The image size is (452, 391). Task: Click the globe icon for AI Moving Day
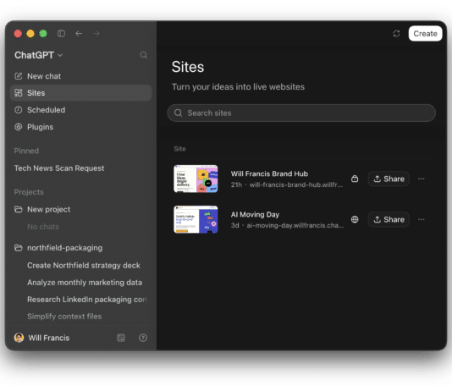355,219
